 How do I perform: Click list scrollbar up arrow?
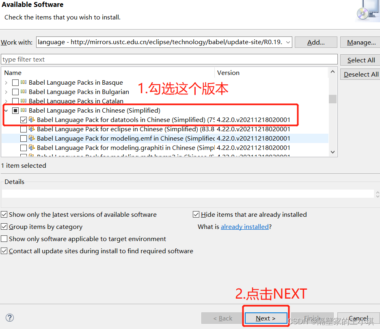coord(333,72)
